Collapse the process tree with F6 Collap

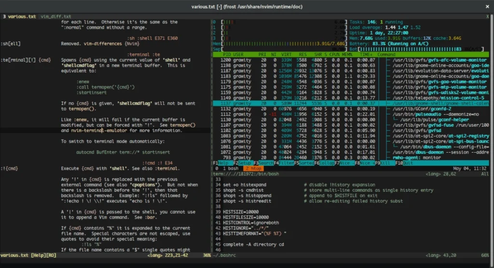point(324,163)
